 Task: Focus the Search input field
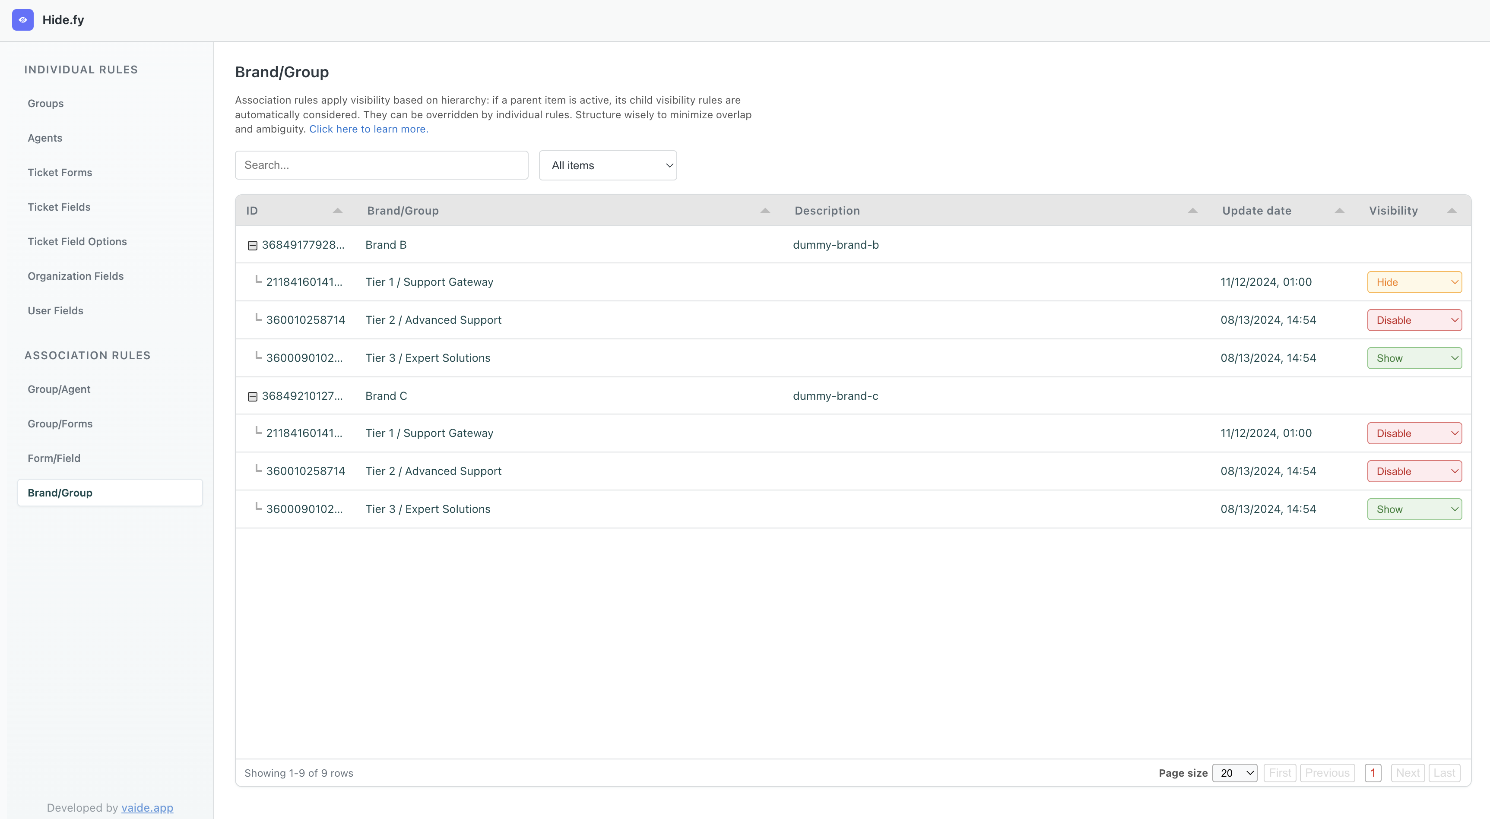381,165
